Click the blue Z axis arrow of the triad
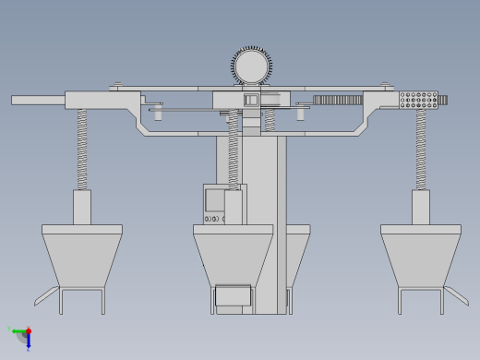Viewport: 480px width, 360px height. click(29, 342)
